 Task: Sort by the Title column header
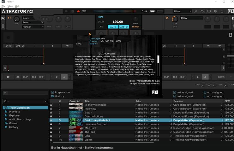[109, 101]
